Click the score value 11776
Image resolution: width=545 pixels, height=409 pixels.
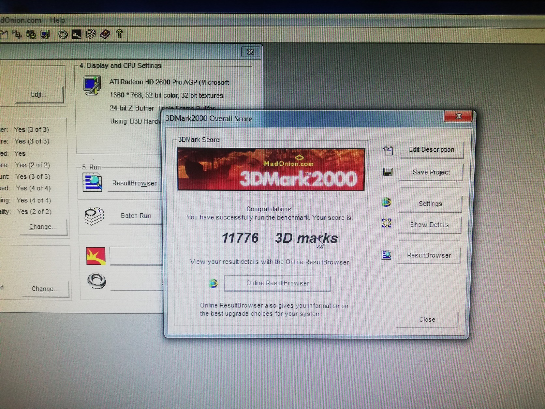point(240,238)
